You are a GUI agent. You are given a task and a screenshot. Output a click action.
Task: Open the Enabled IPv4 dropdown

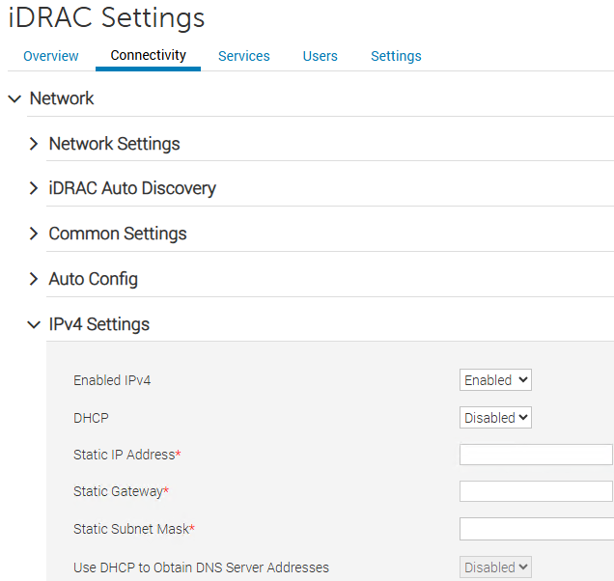[495, 380]
